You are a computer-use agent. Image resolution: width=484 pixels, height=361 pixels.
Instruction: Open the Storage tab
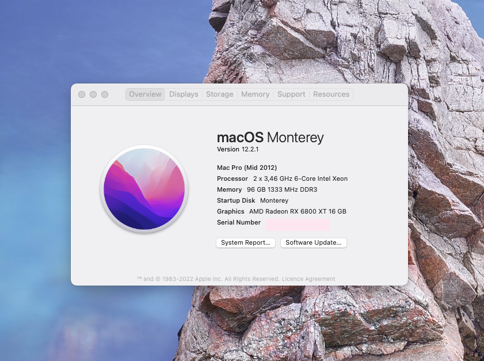(219, 94)
